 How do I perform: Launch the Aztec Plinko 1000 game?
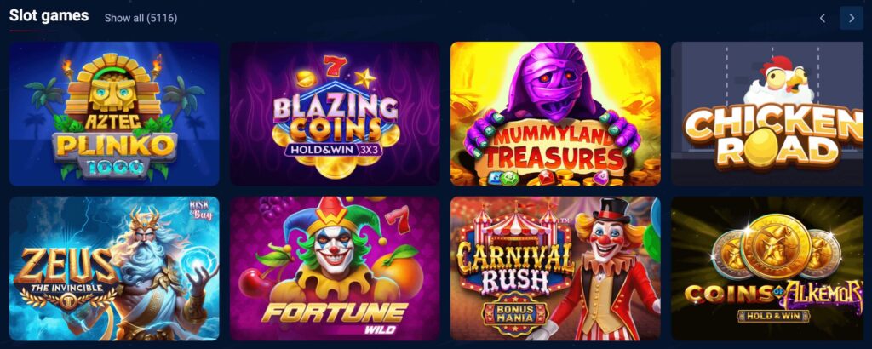click(115, 113)
